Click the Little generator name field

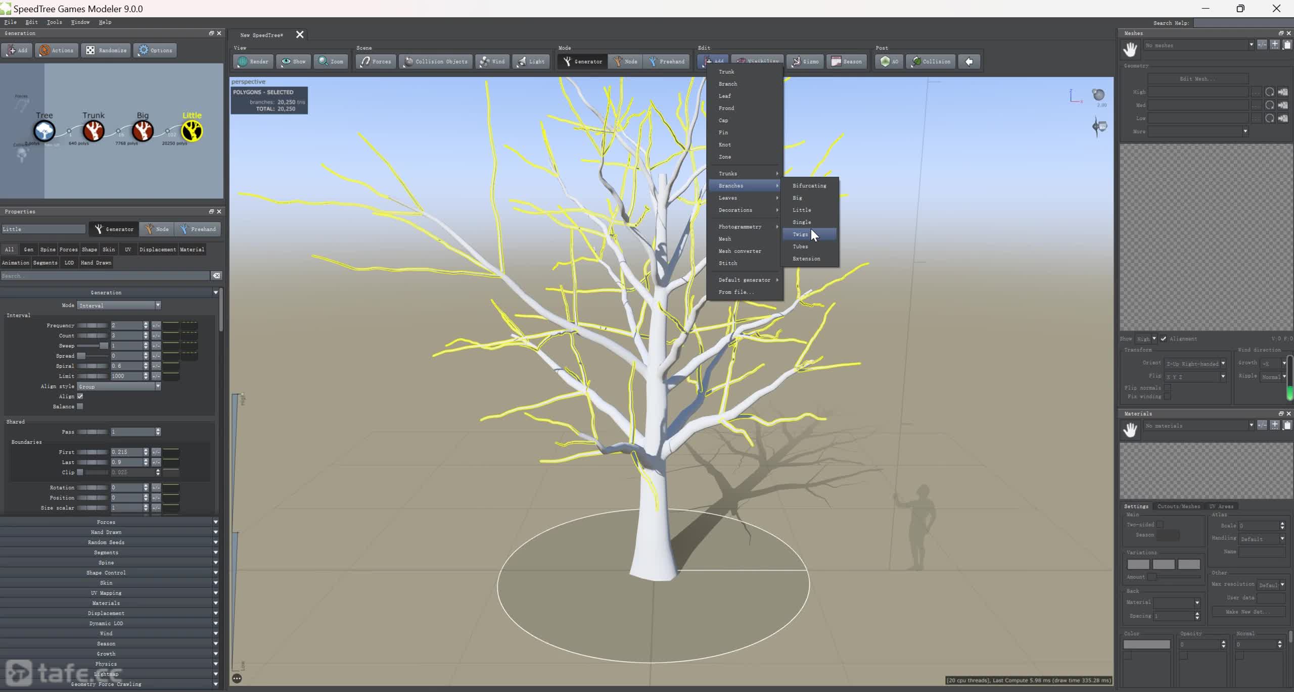point(43,229)
